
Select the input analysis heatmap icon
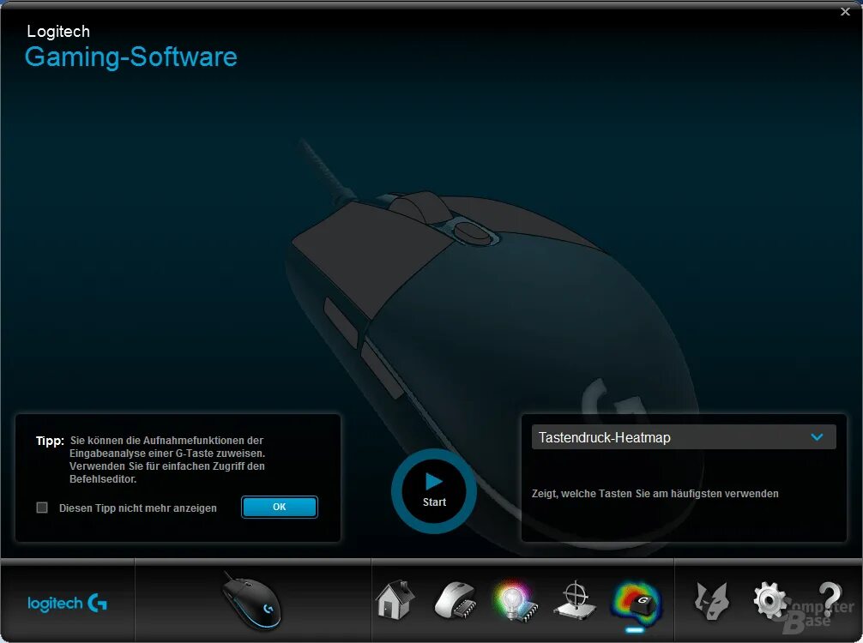pos(635,602)
